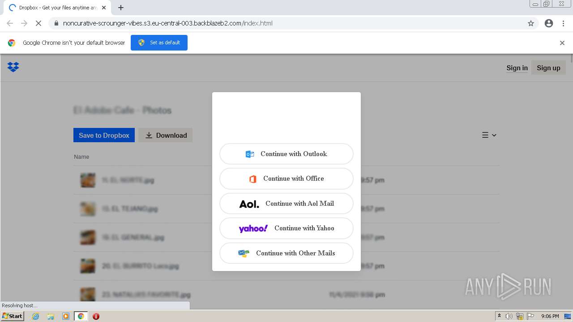Choose Continue with Aol Mail
This screenshot has width=573, height=322.
click(x=286, y=203)
